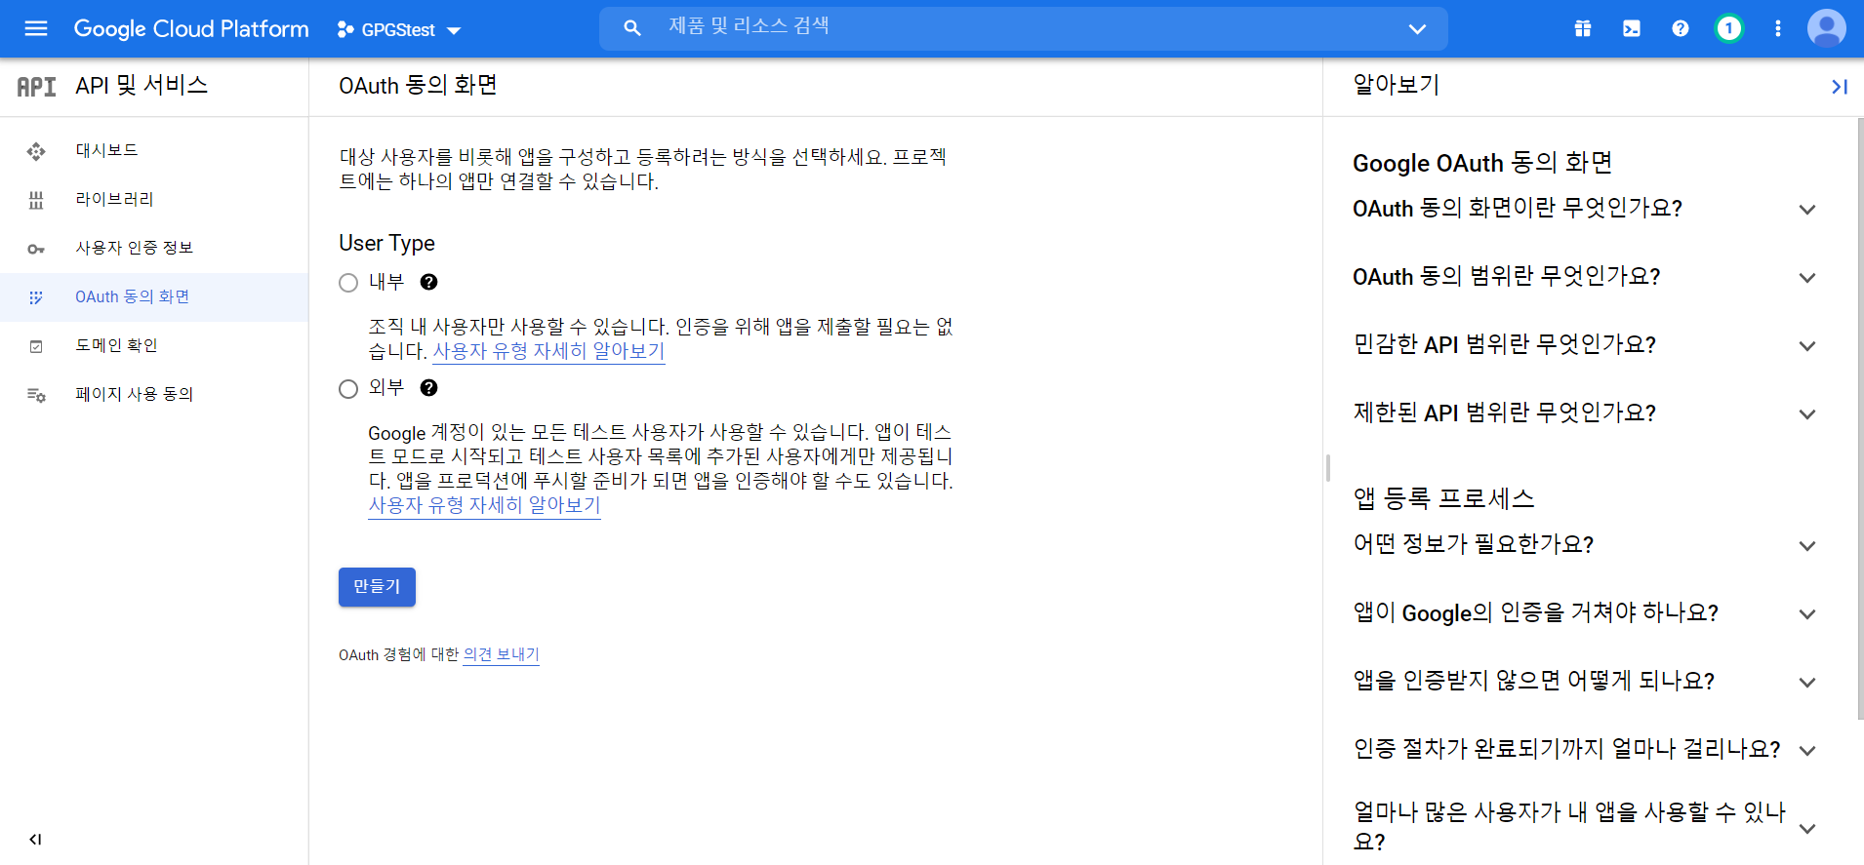Select the 외부 user type radio button

(348, 389)
